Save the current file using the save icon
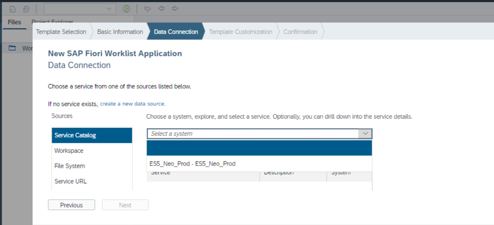The image size is (494, 225). pos(13,8)
